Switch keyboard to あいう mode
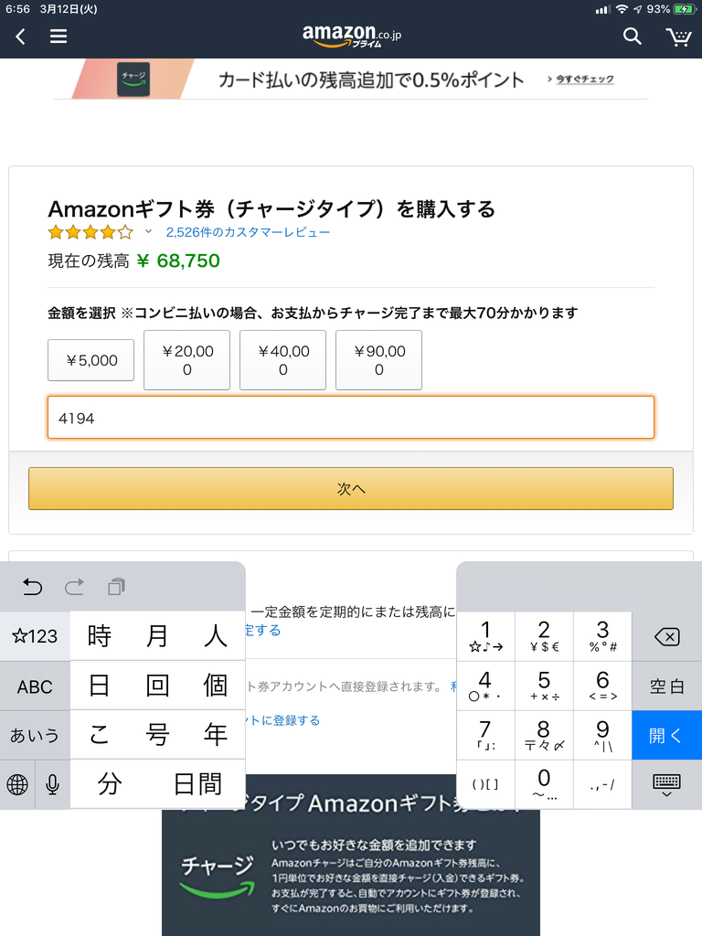Image resolution: width=702 pixels, height=936 pixels. pos(35,736)
